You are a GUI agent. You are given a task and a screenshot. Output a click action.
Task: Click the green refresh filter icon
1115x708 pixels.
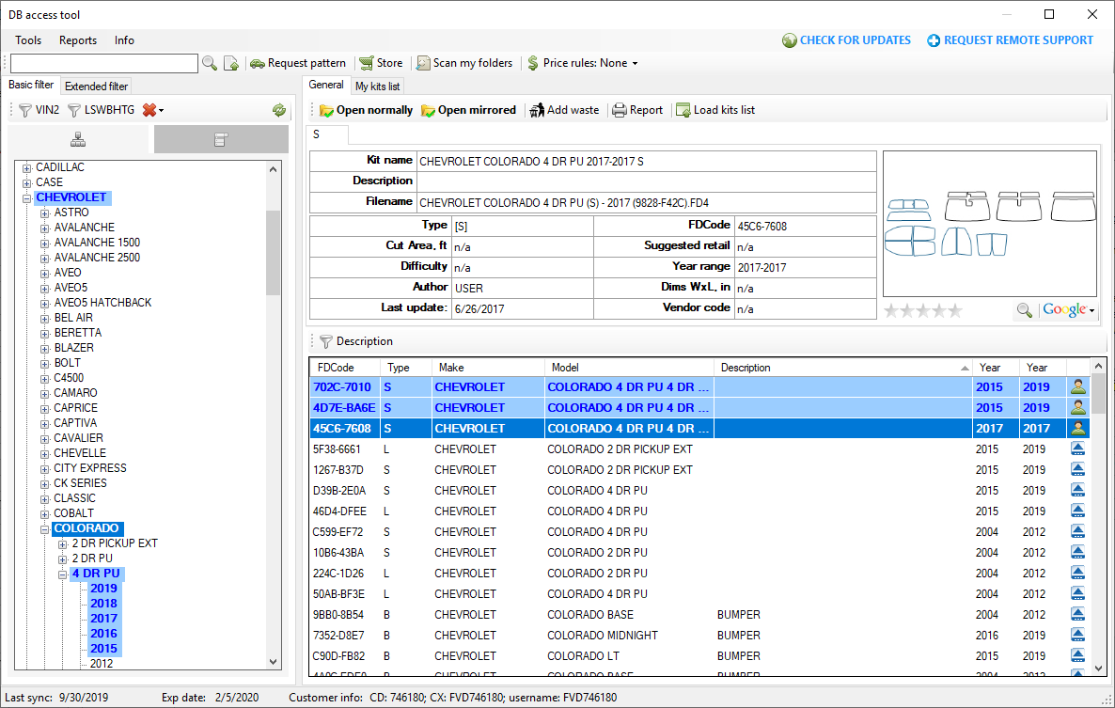(x=279, y=110)
